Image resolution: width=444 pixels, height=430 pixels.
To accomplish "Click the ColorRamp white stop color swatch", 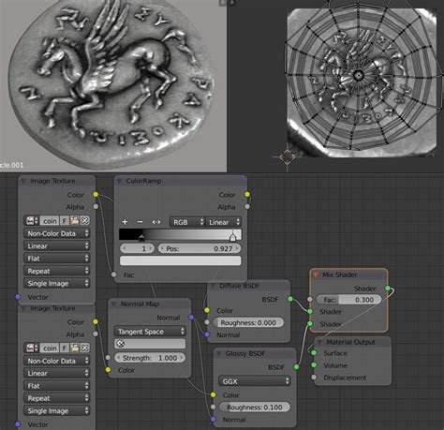I will 180,260.
